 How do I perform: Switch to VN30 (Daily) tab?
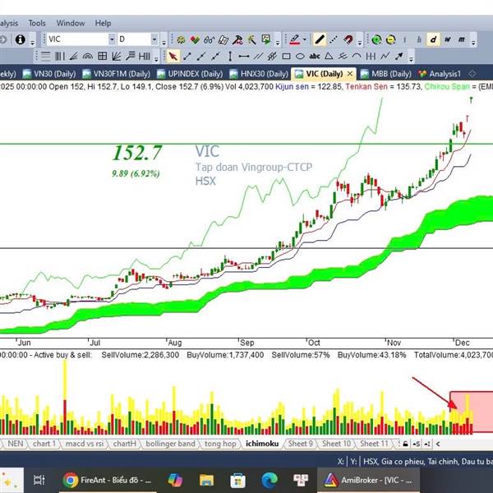pos(49,74)
